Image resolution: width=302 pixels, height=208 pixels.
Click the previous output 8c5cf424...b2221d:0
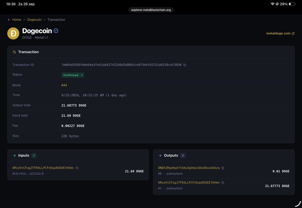[28, 174]
